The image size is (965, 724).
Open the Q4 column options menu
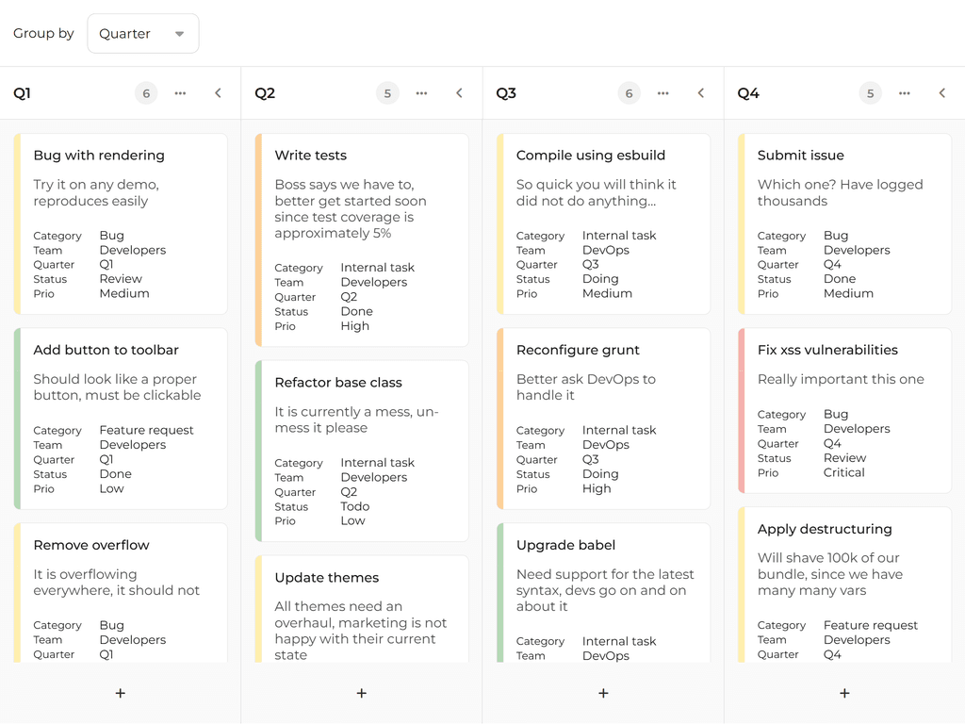click(904, 92)
